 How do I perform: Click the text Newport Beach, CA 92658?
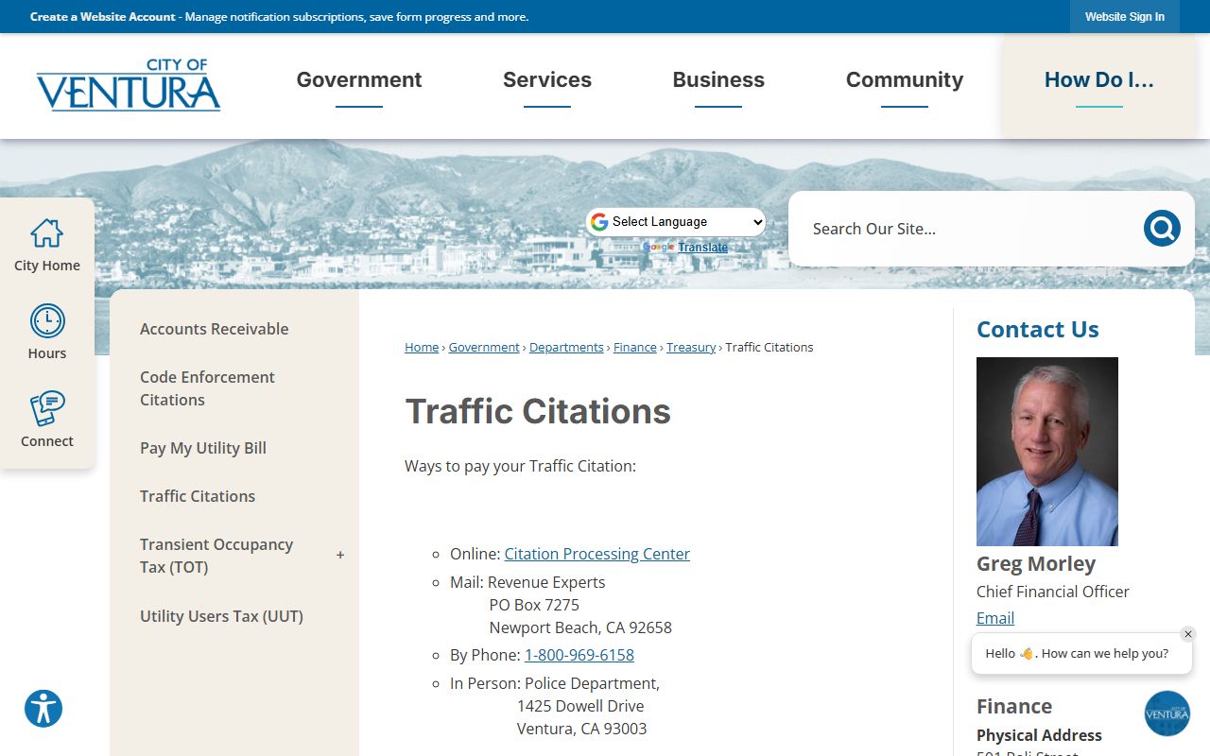point(580,627)
